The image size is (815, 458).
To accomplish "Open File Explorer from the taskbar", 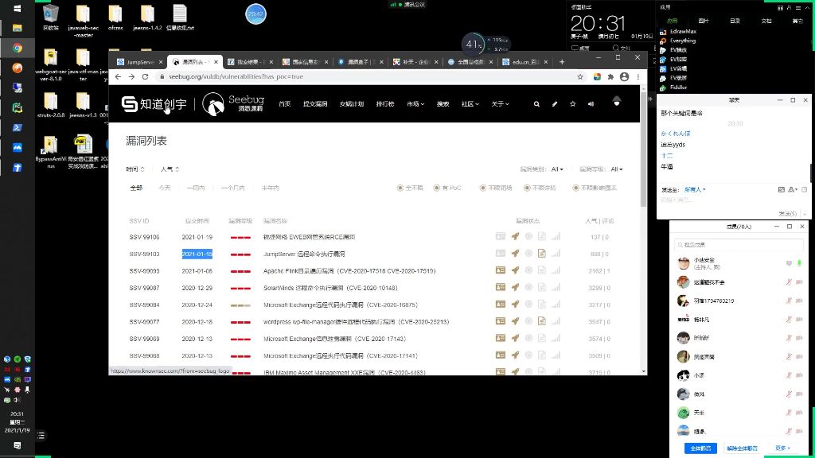I will tap(18, 28).
